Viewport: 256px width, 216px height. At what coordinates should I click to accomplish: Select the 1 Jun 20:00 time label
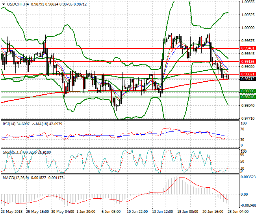click(86, 212)
